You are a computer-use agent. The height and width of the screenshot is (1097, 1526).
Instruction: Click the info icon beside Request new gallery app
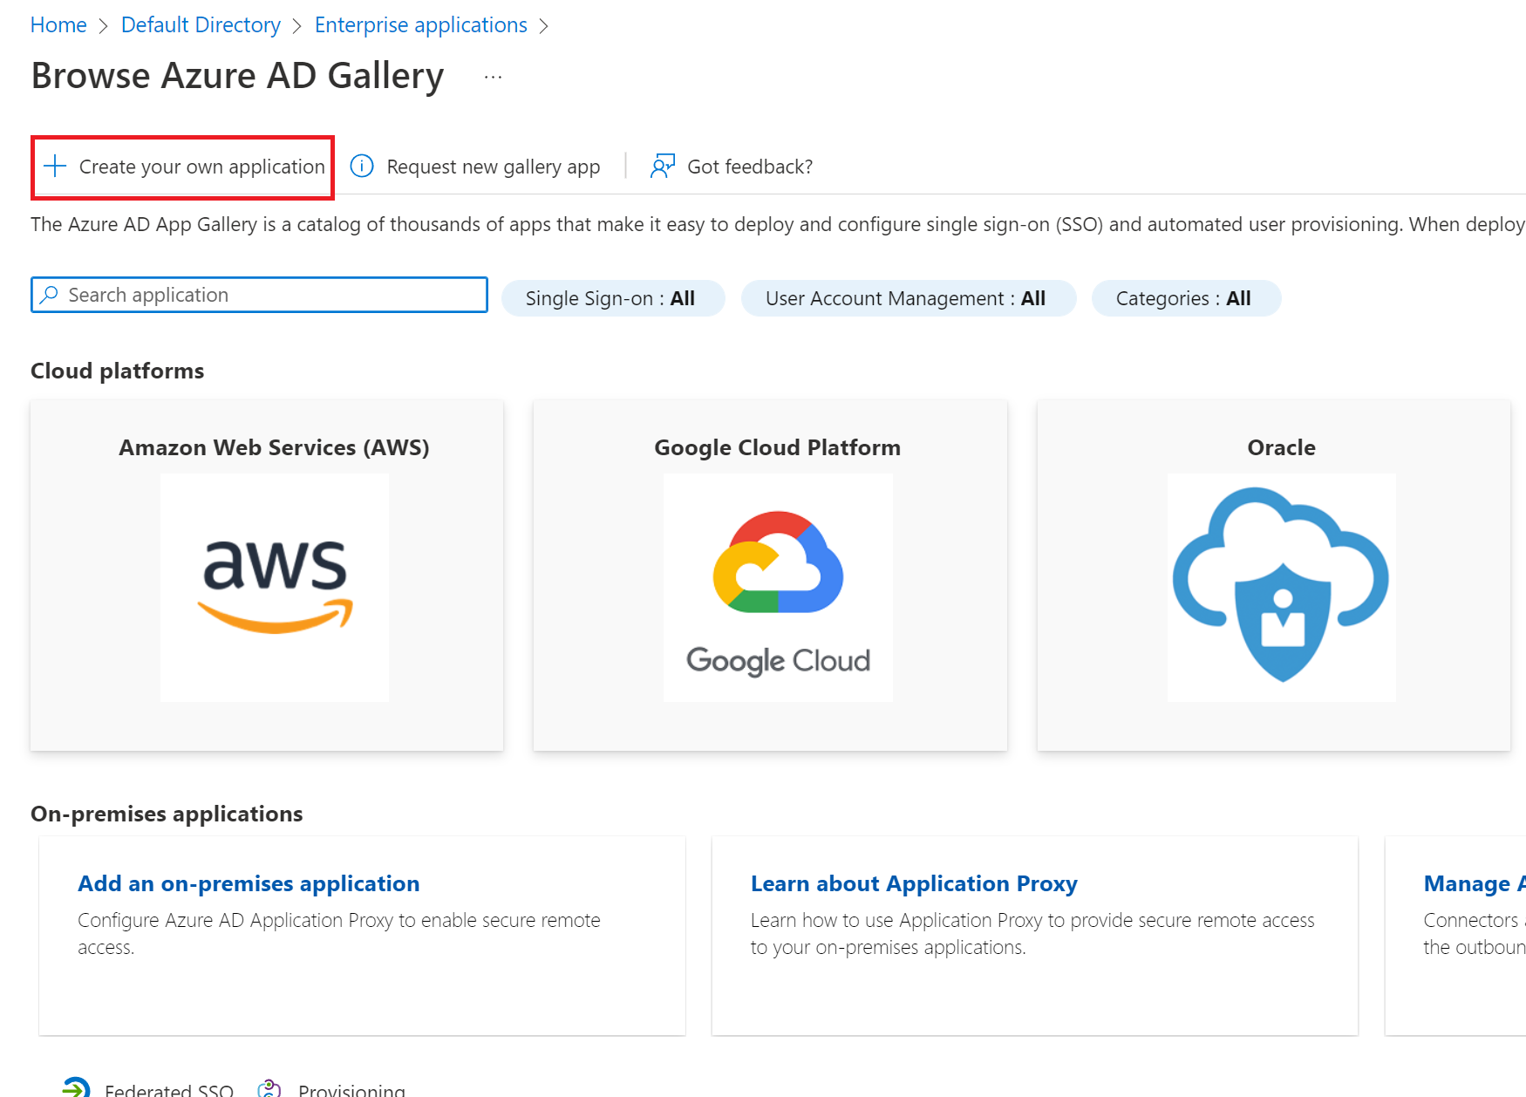point(362,166)
